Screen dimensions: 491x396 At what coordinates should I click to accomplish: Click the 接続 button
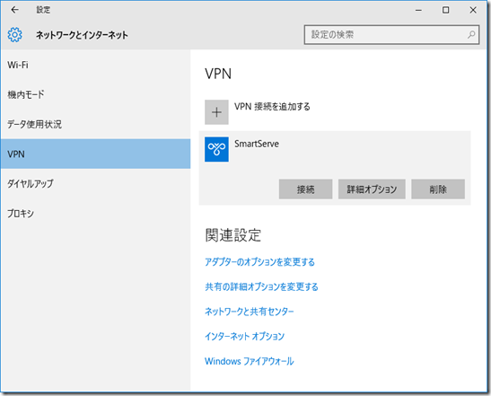tap(305, 189)
